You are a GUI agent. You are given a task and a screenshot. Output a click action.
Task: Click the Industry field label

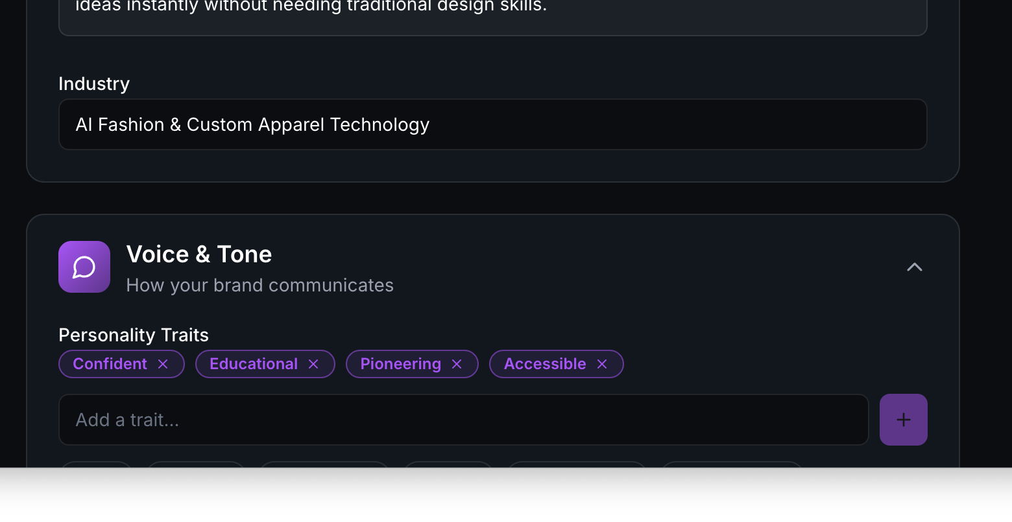(x=94, y=84)
